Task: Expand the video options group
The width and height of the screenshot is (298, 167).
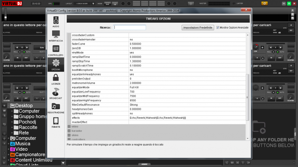Action: click(x=69, y=127)
